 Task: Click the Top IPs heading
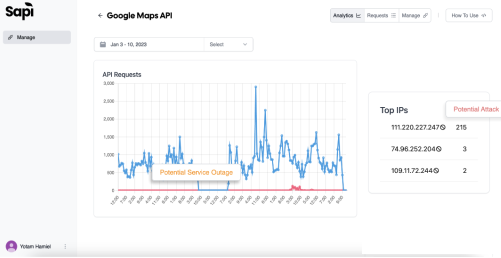[x=394, y=110]
